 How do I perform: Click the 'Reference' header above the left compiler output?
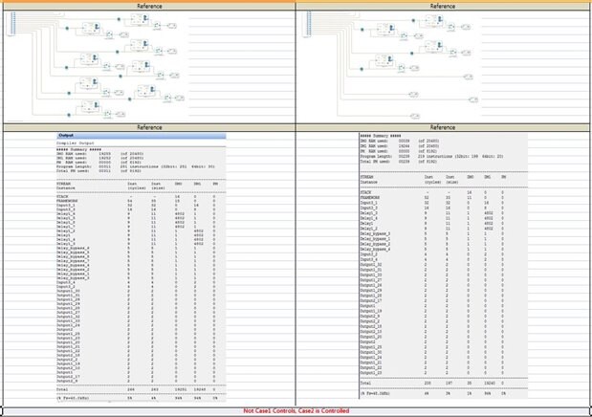[149, 127]
